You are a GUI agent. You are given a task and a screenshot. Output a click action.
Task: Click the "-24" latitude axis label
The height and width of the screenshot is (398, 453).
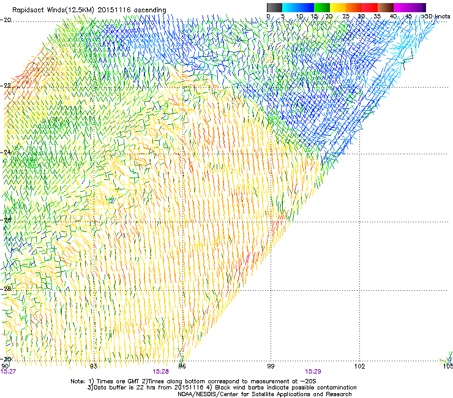(x=6, y=152)
